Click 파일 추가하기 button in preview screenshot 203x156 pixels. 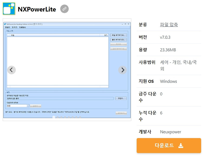click(119, 35)
